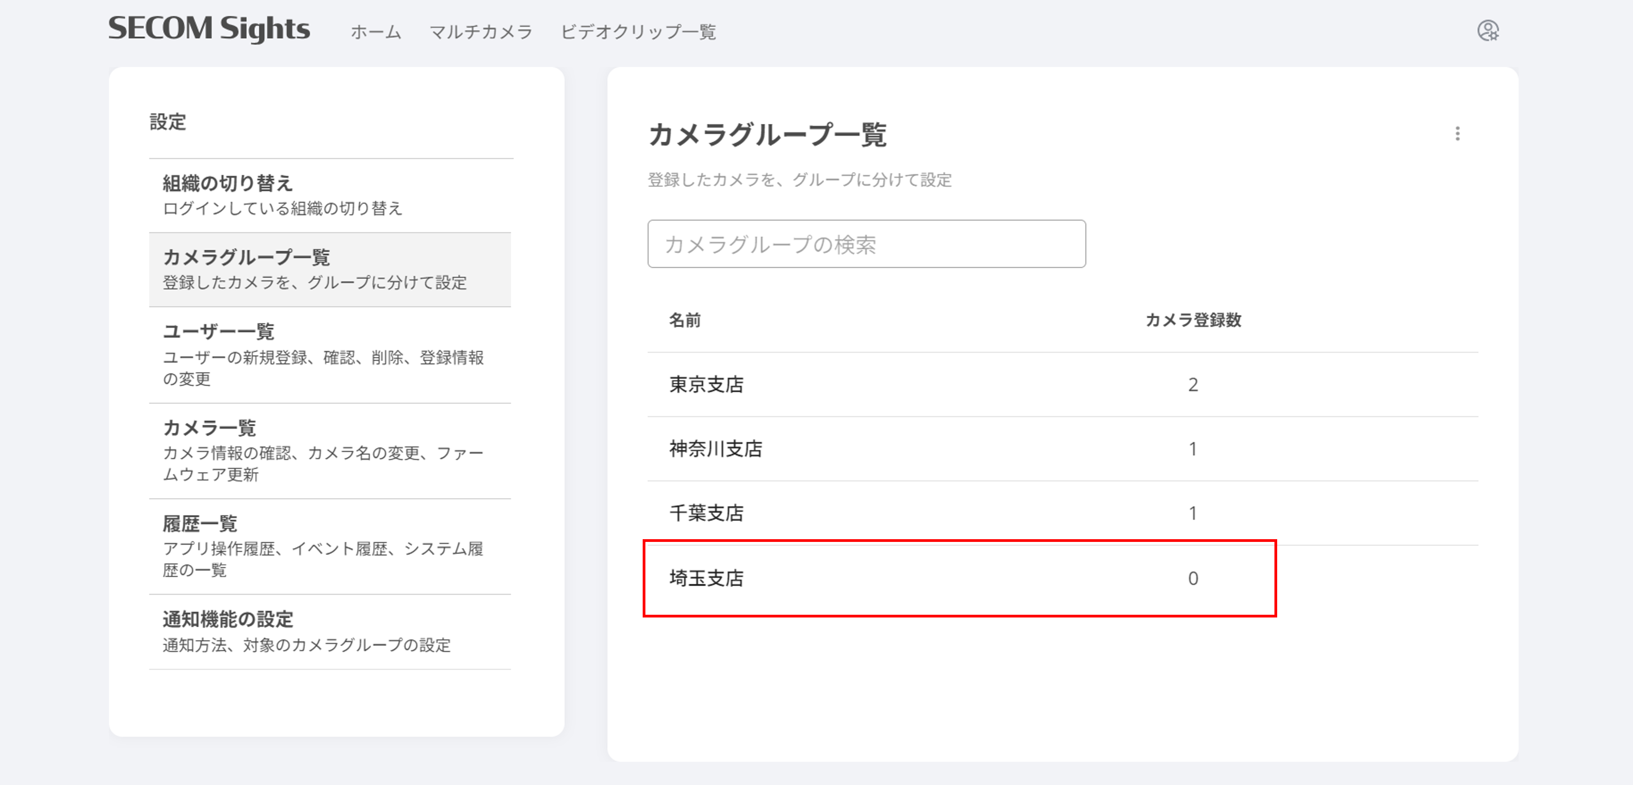Click the 設定 heading in the sidebar
This screenshot has width=1633, height=785.
tap(167, 122)
